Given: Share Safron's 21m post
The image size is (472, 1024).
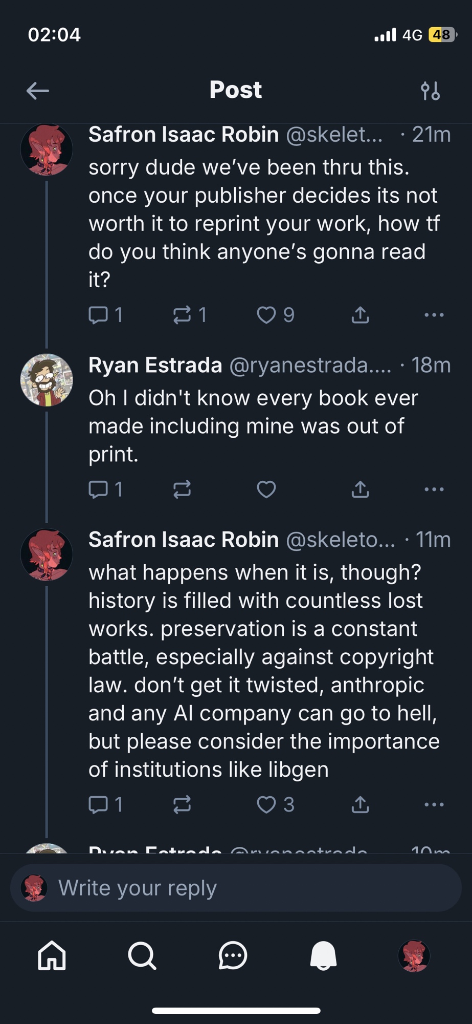Looking at the screenshot, I should pos(360,315).
